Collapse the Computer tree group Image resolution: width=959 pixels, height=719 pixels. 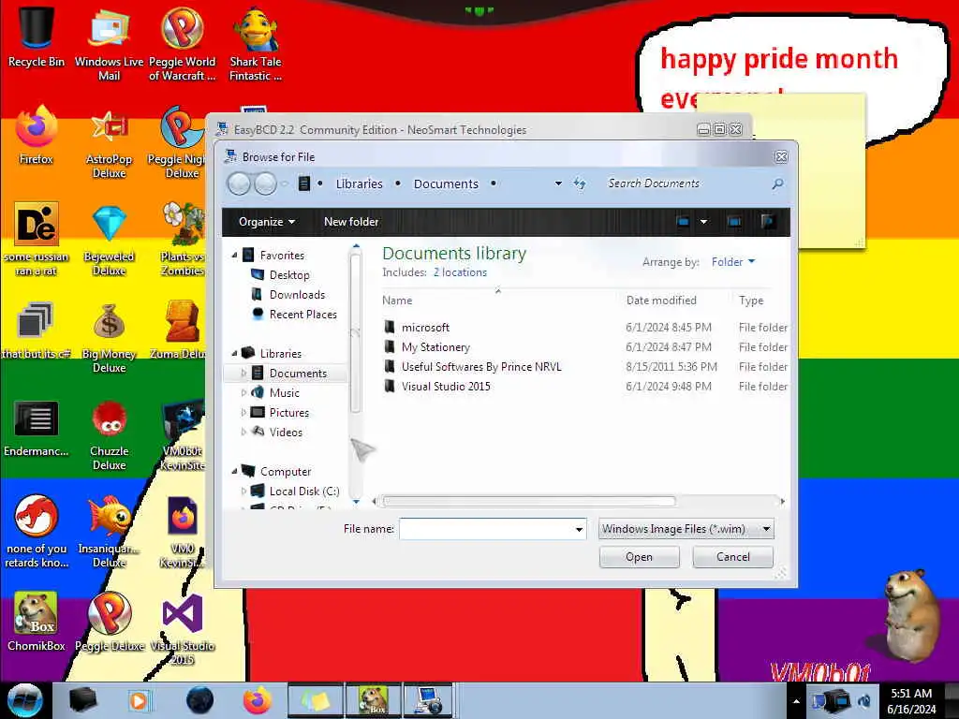coord(235,472)
